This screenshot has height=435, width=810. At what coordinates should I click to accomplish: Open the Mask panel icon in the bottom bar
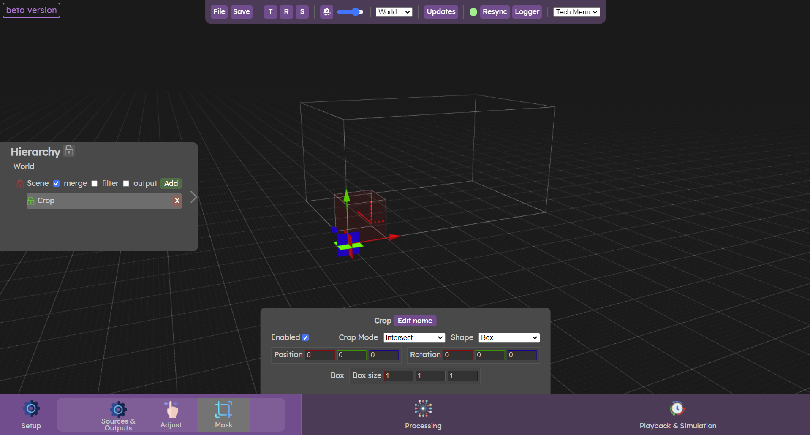pyautogui.click(x=223, y=408)
